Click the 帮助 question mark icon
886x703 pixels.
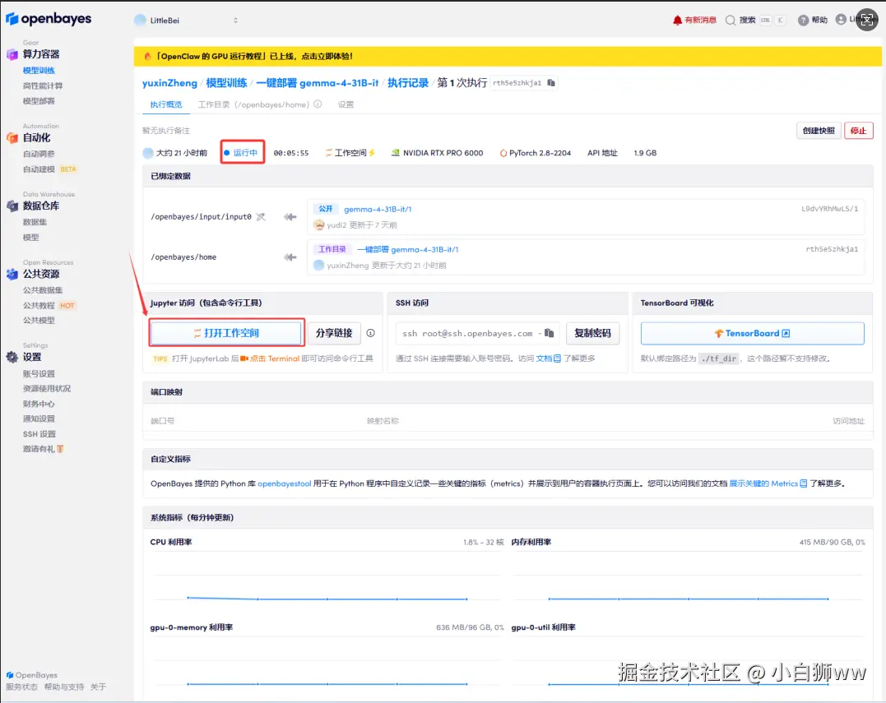(x=803, y=21)
